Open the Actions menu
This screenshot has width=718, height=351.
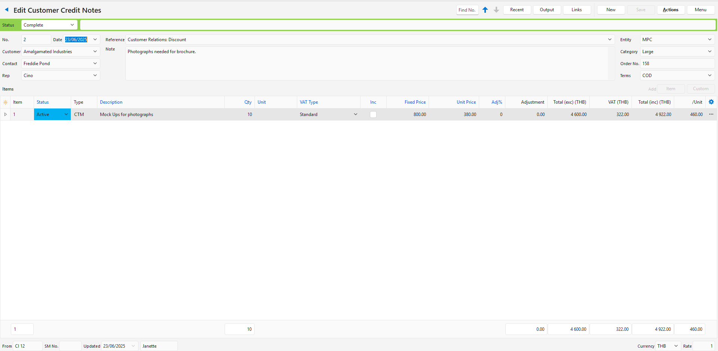[670, 10]
